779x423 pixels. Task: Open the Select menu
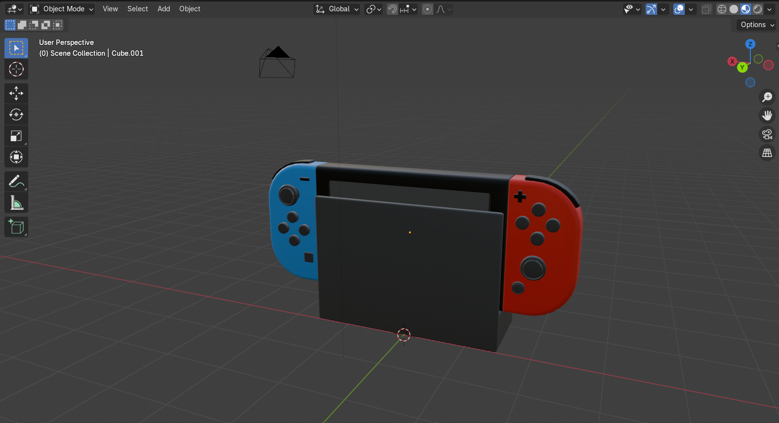[137, 9]
